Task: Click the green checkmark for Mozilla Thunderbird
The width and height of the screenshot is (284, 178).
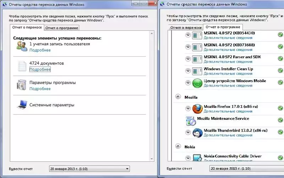Action: point(280,132)
